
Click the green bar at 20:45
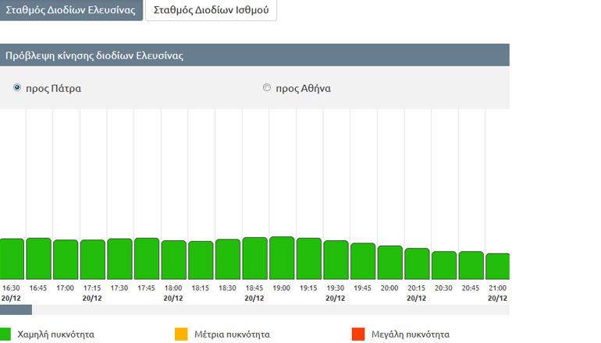[x=471, y=265]
